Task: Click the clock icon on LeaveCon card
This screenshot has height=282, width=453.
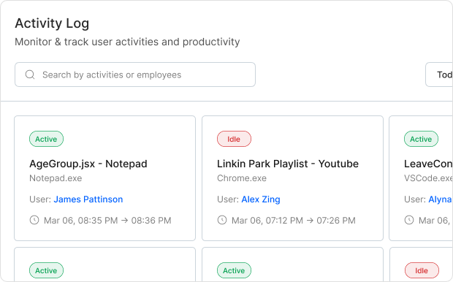Action: [409, 220]
